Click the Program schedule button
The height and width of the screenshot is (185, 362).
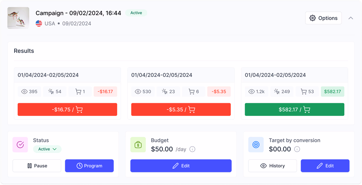coord(89,166)
